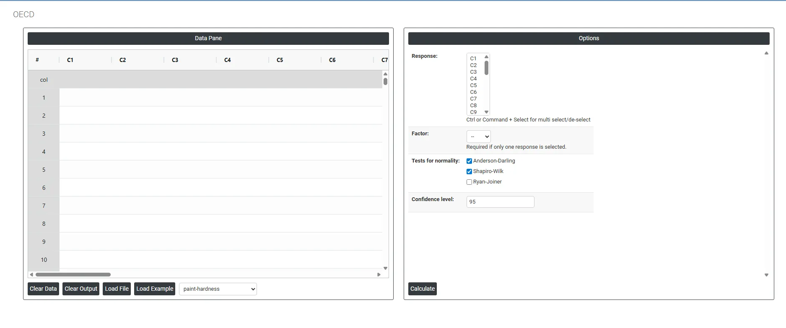Select row header 1 in data grid
The width and height of the screenshot is (786, 328).
coord(44,98)
